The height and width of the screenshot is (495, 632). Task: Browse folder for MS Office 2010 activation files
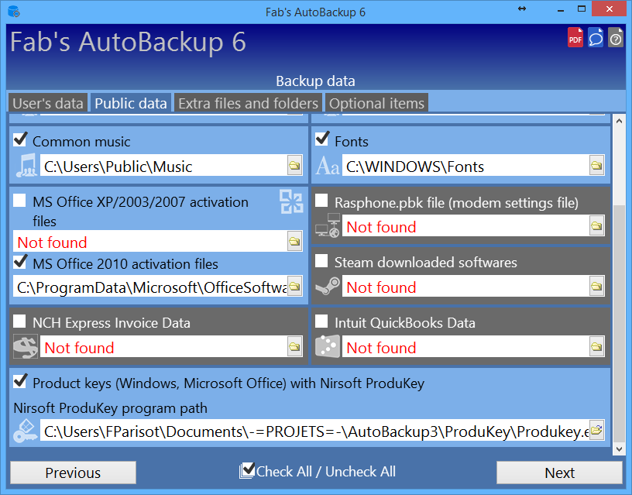(x=294, y=286)
